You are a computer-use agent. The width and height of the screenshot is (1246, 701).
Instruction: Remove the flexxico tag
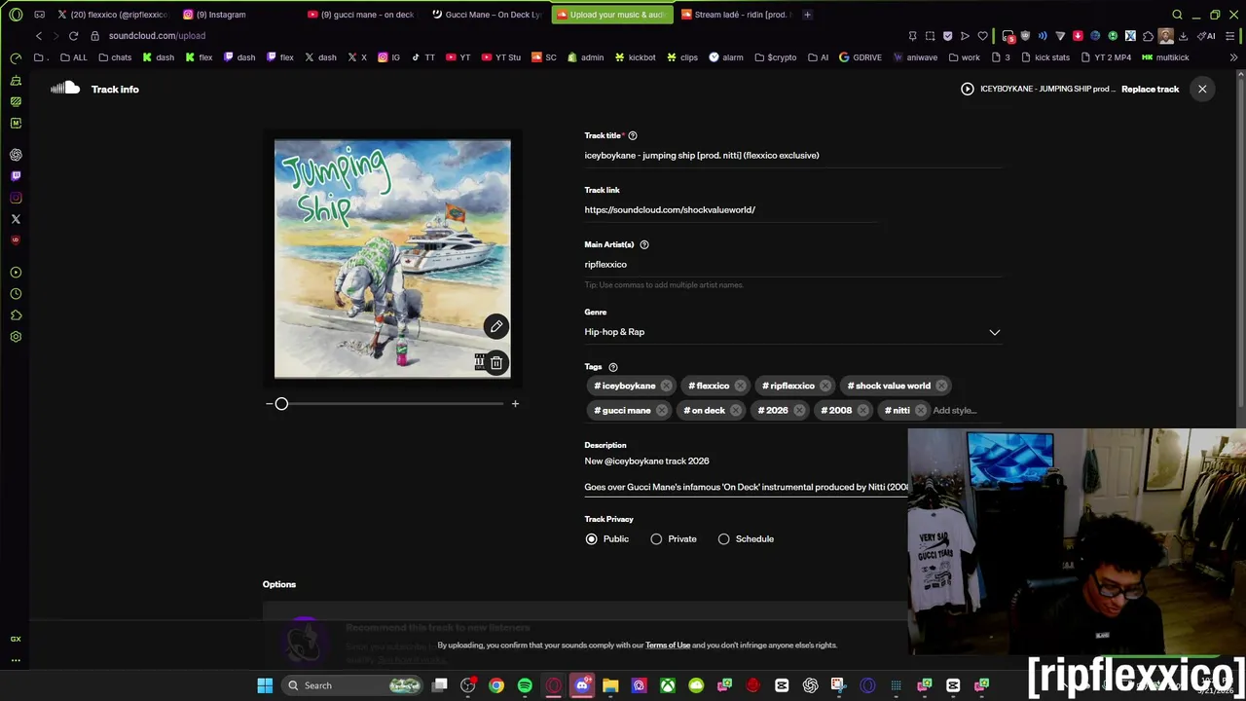click(740, 386)
